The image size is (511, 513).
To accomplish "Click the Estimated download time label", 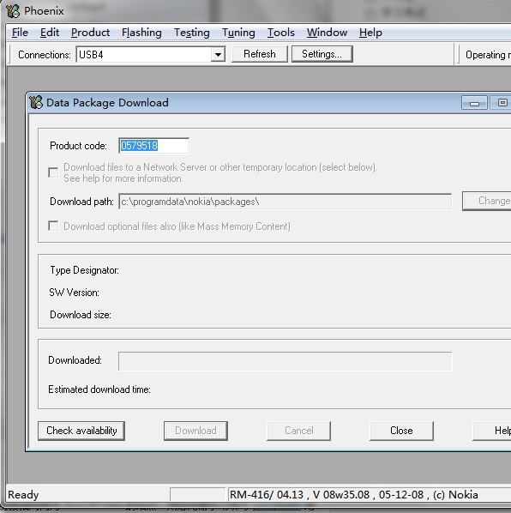I will (x=99, y=389).
